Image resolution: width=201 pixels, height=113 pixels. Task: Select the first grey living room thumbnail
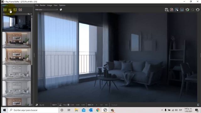(17, 73)
